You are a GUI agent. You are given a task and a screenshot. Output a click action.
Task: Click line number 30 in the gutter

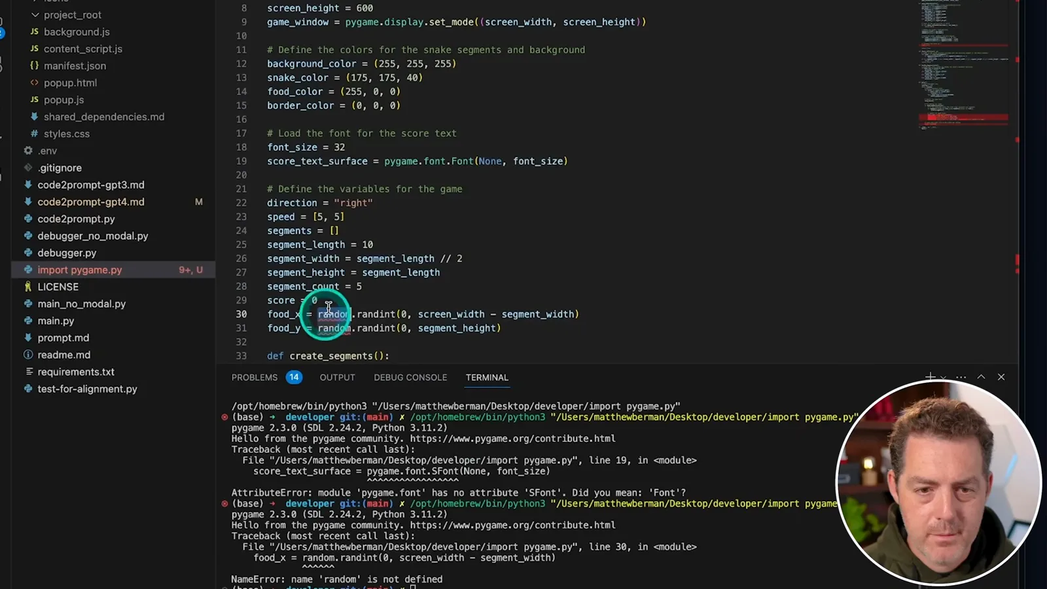point(241,314)
